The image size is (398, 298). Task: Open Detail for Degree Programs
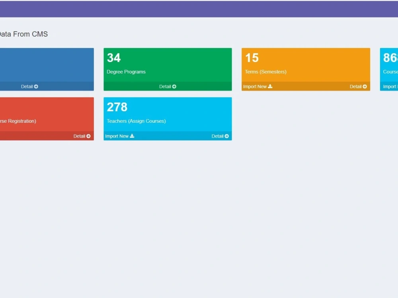click(168, 86)
